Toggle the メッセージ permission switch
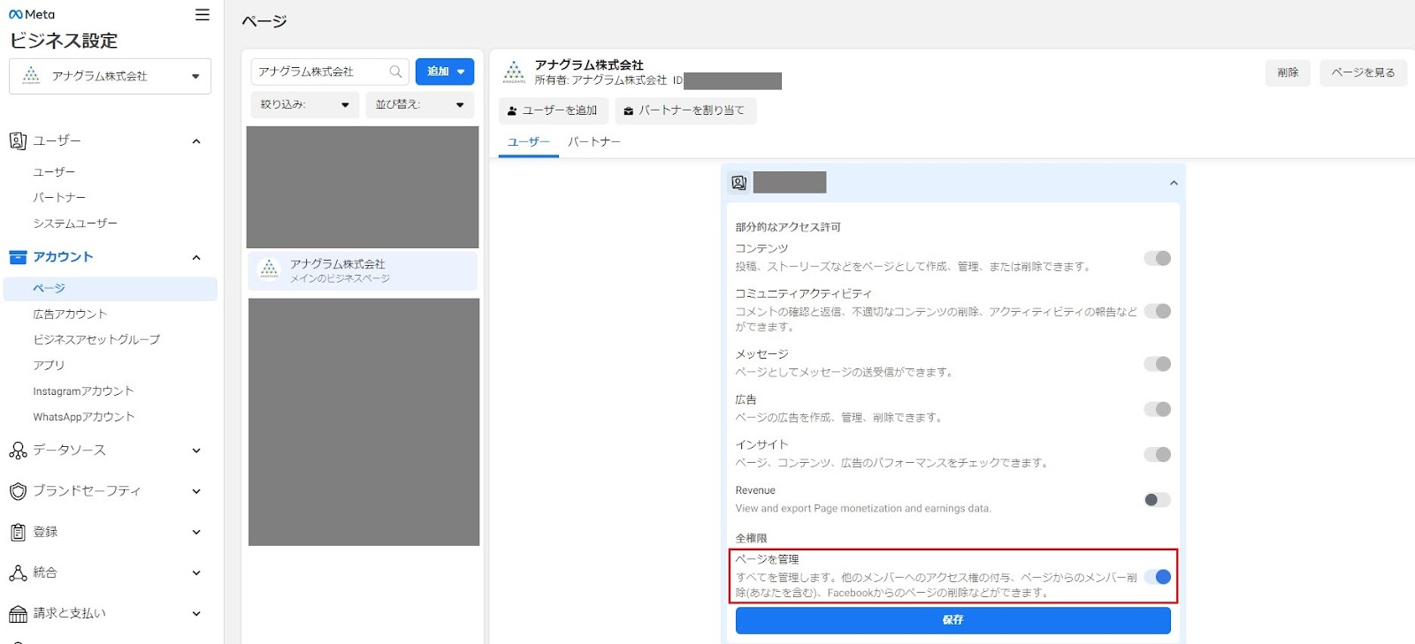 1158,364
